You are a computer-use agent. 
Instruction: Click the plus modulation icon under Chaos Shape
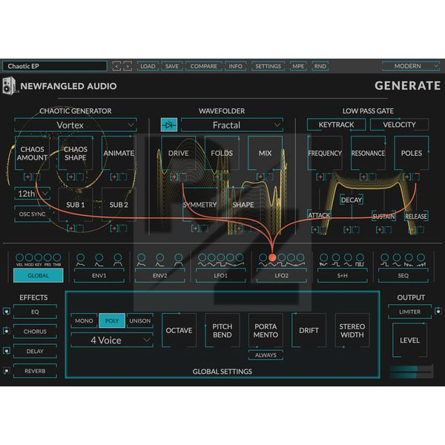tap(70, 177)
